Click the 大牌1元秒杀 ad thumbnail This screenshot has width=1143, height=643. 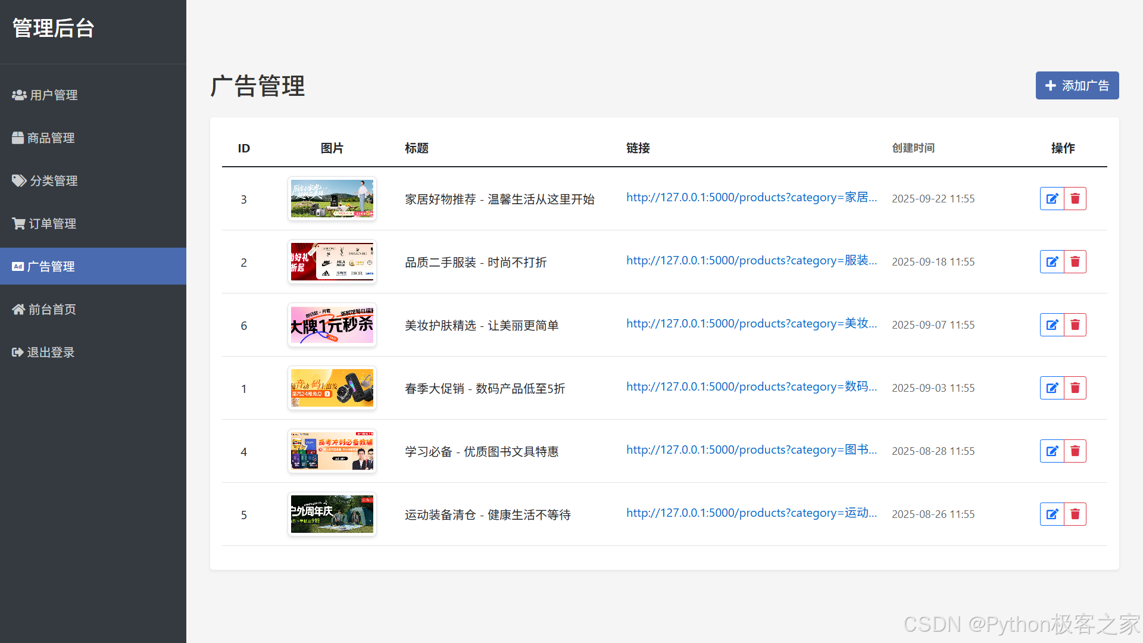pyautogui.click(x=332, y=325)
